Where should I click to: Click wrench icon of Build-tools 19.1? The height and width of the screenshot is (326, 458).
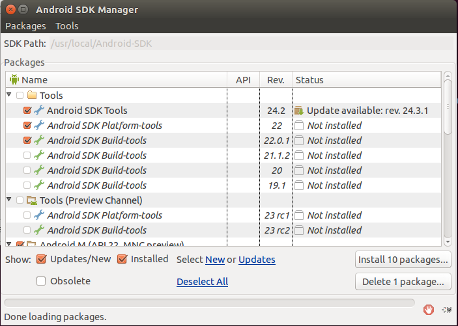tap(39, 185)
